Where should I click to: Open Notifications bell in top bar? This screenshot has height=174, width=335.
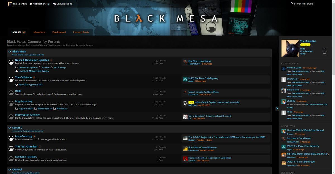pos(31,4)
